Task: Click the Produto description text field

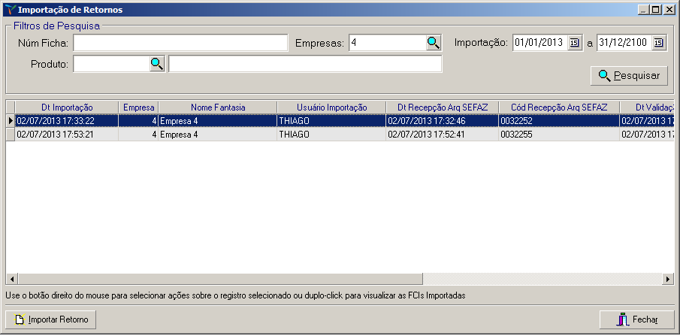Action: 305,64
